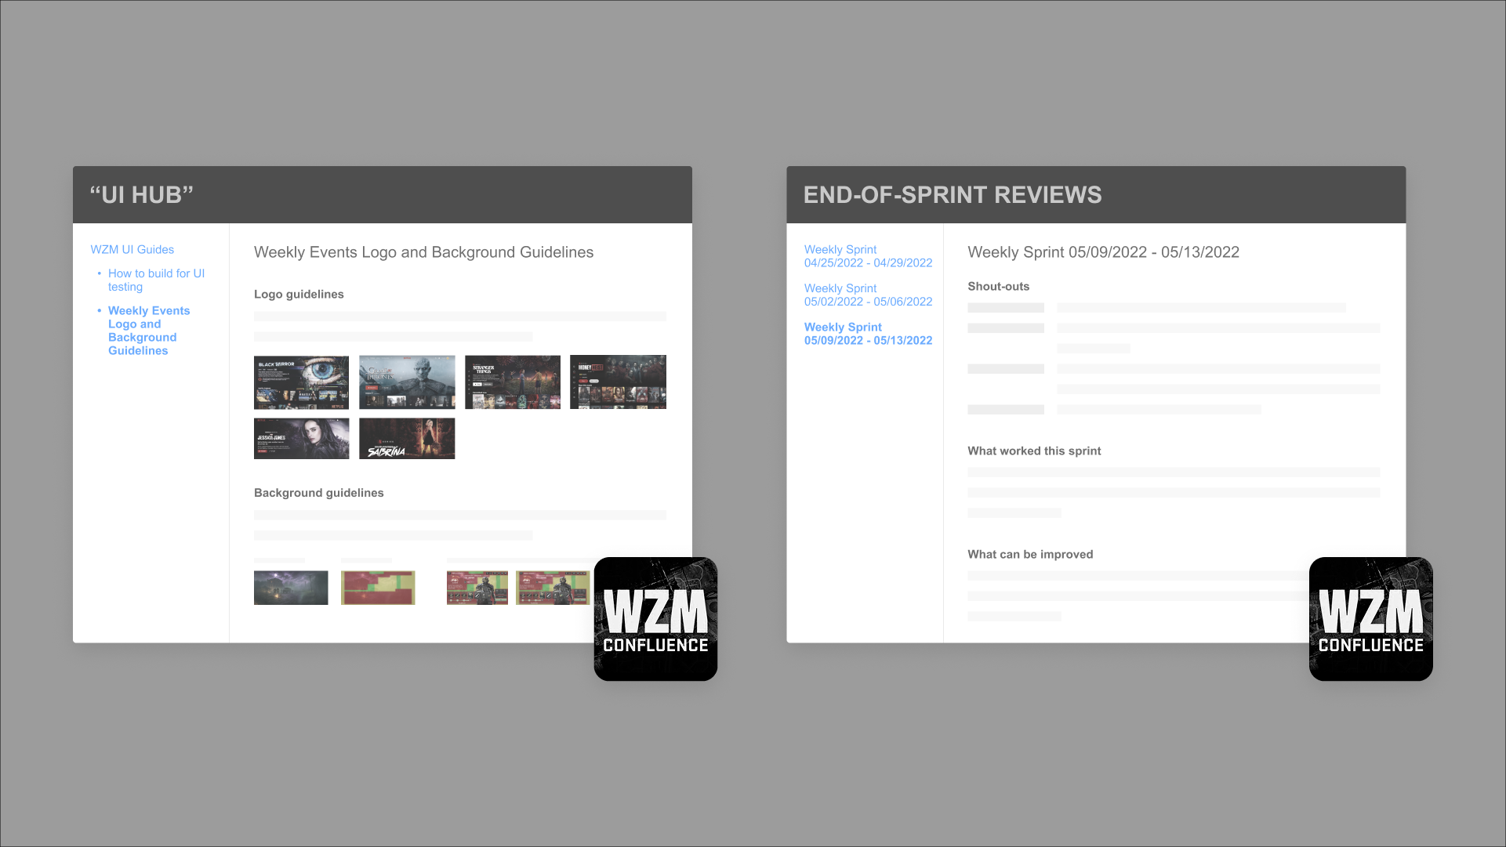Click the WZM Confluence icon on Sprint Reviews panel
Viewport: 1506px width, 847px height.
(x=1370, y=618)
